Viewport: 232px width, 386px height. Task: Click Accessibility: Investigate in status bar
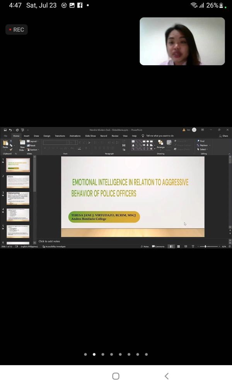54,246
